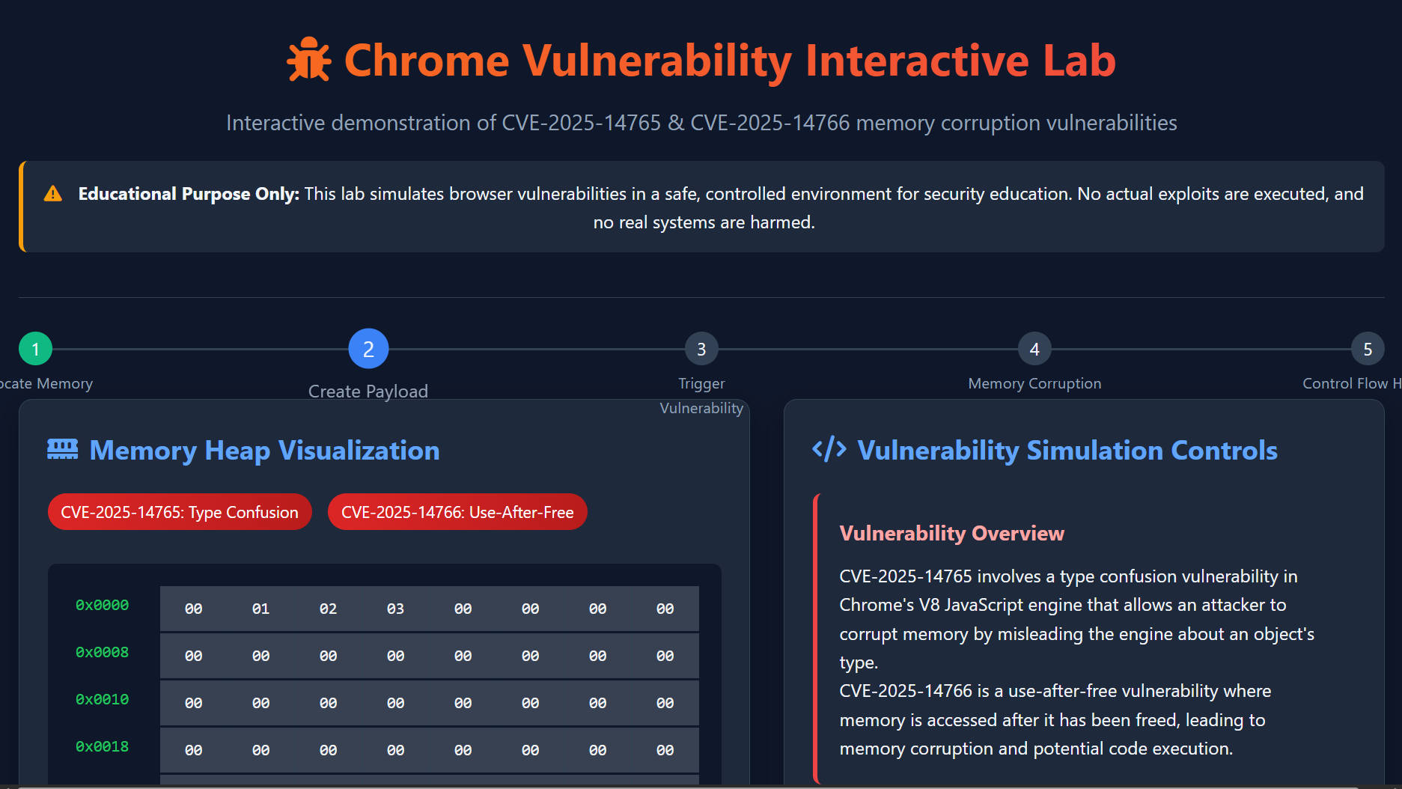Click the "Memory Corruption" step label
The width and height of the screenshot is (1402, 789).
(x=1034, y=383)
